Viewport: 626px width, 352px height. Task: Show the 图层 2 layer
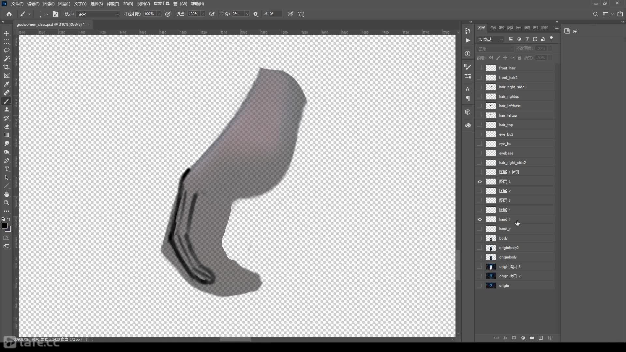pos(480,191)
